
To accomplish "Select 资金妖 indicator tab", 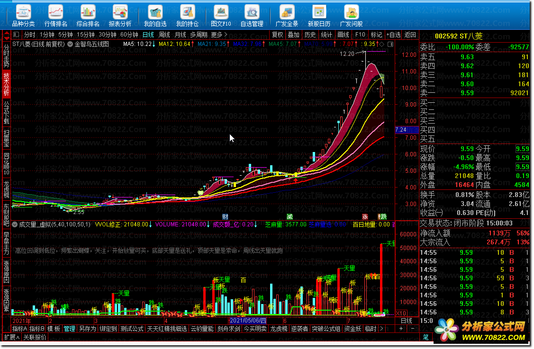I will tap(353, 329).
